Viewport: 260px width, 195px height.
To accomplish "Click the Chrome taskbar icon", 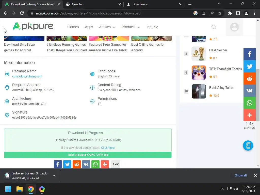I will point(31,189).
